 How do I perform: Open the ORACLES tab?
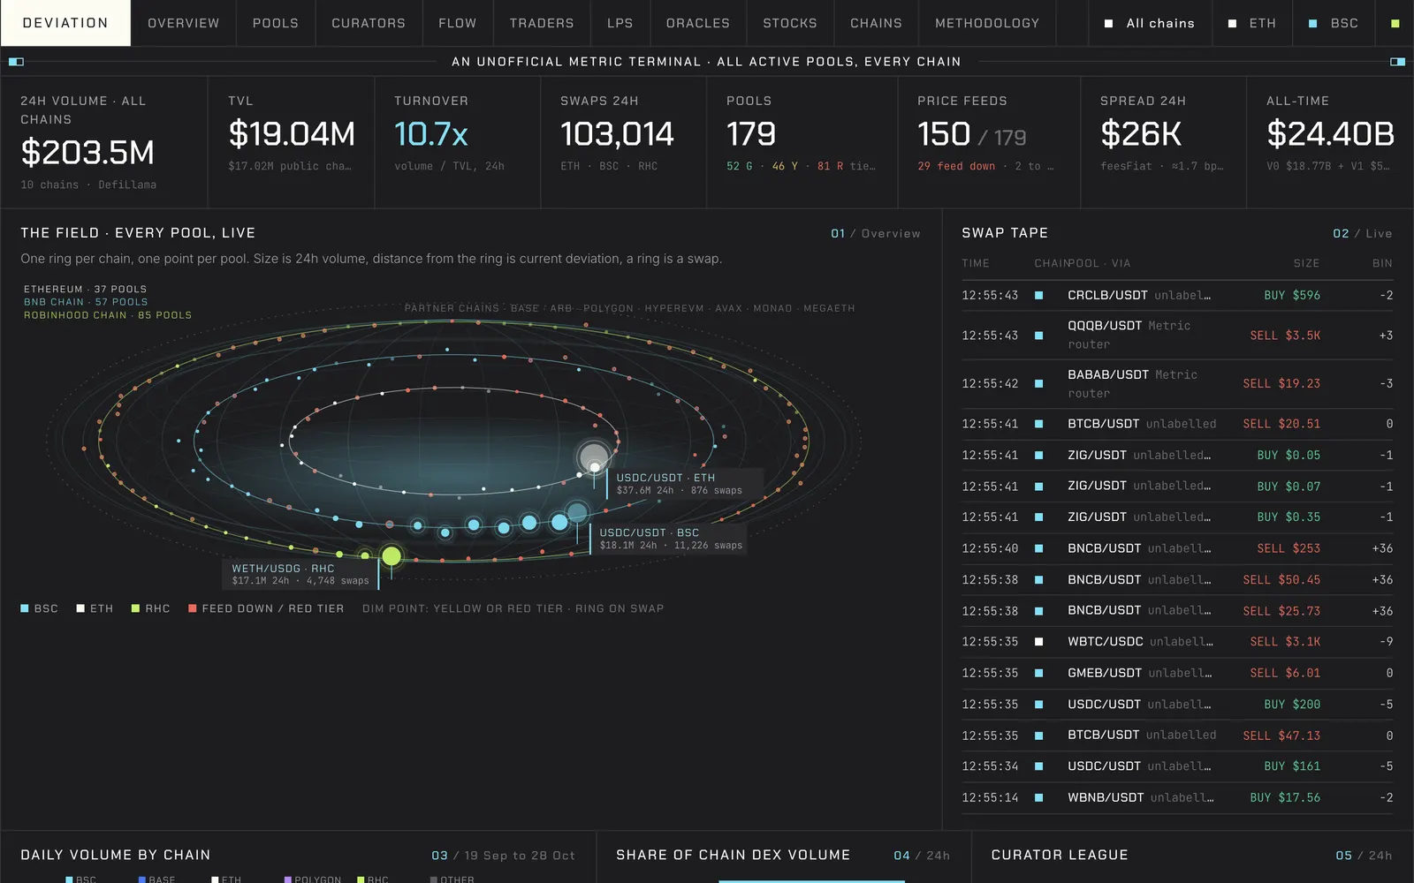(698, 23)
